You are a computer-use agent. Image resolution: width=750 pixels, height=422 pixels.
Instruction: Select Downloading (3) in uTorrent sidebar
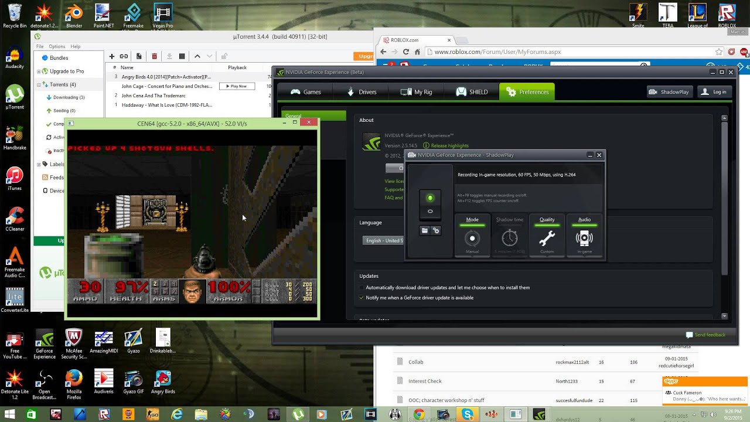[x=69, y=97]
